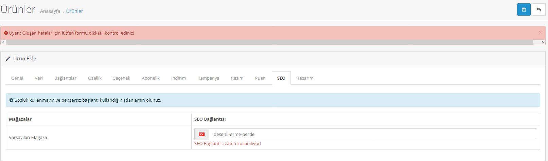Open the Kampanya tab
Image resolution: width=548 pixels, height=161 pixels.
(208, 78)
